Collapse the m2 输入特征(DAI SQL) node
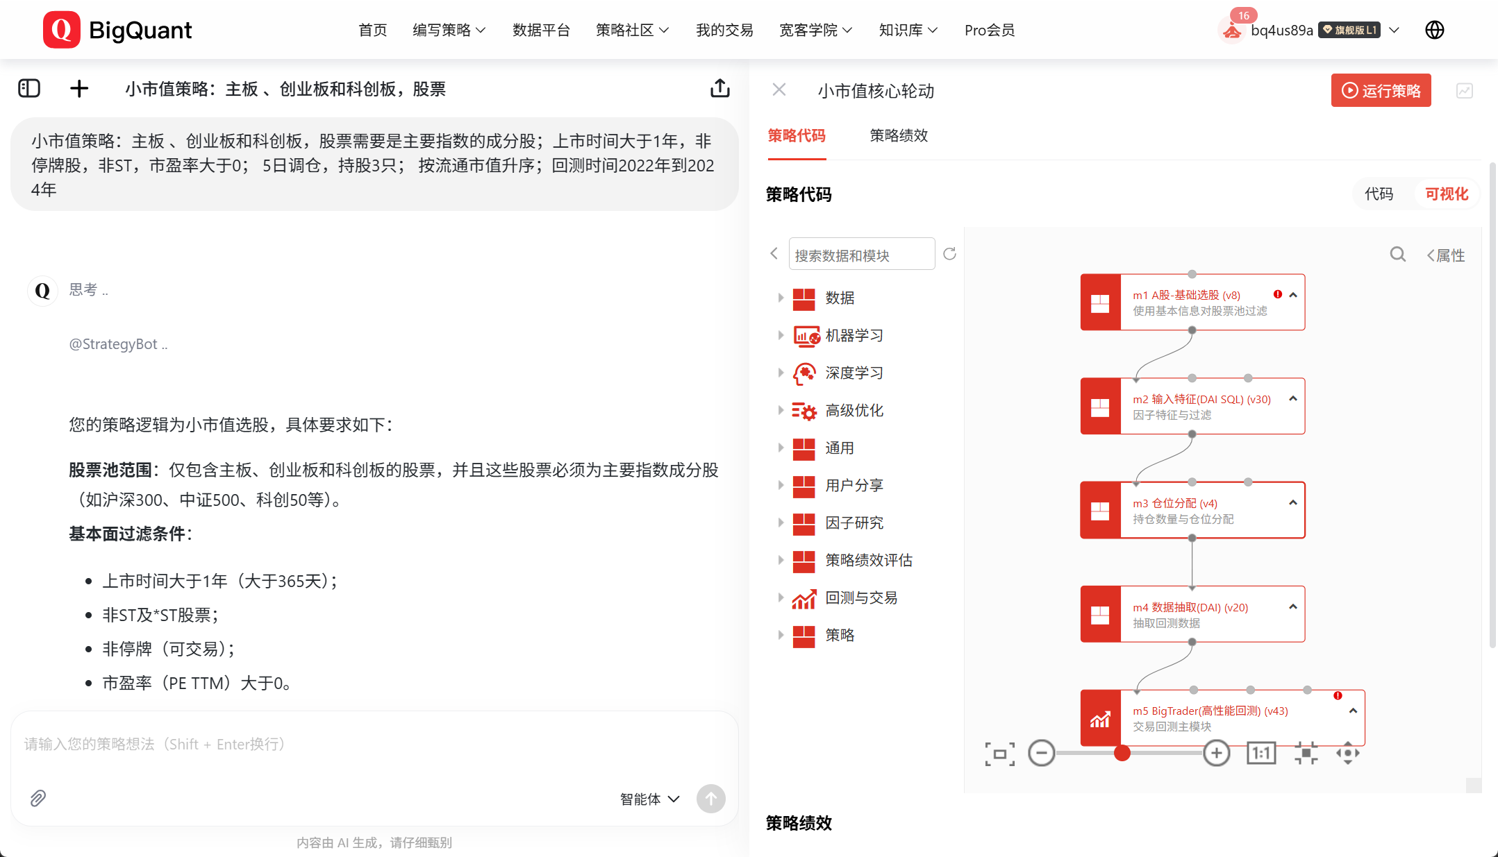The height and width of the screenshot is (857, 1498). pos(1292,399)
